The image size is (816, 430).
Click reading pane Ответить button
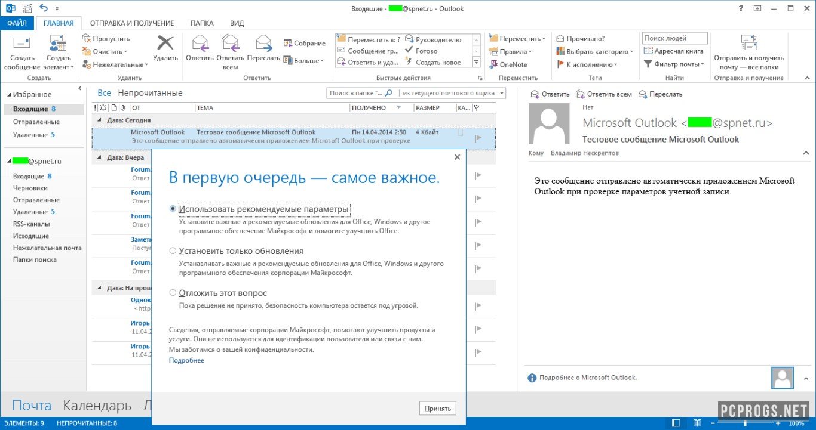click(x=550, y=94)
